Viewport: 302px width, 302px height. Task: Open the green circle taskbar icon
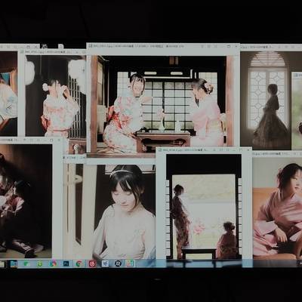[x=40, y=263]
